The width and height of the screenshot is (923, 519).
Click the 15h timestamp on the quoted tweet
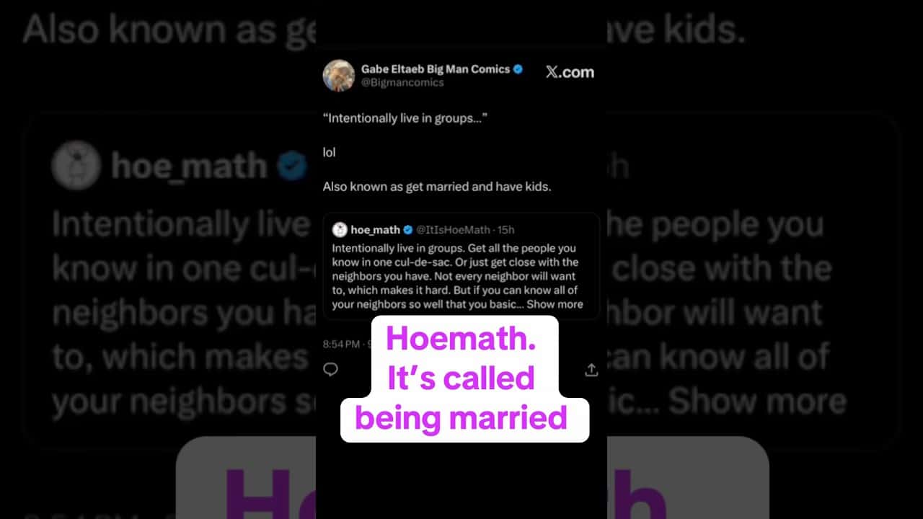[505, 230]
